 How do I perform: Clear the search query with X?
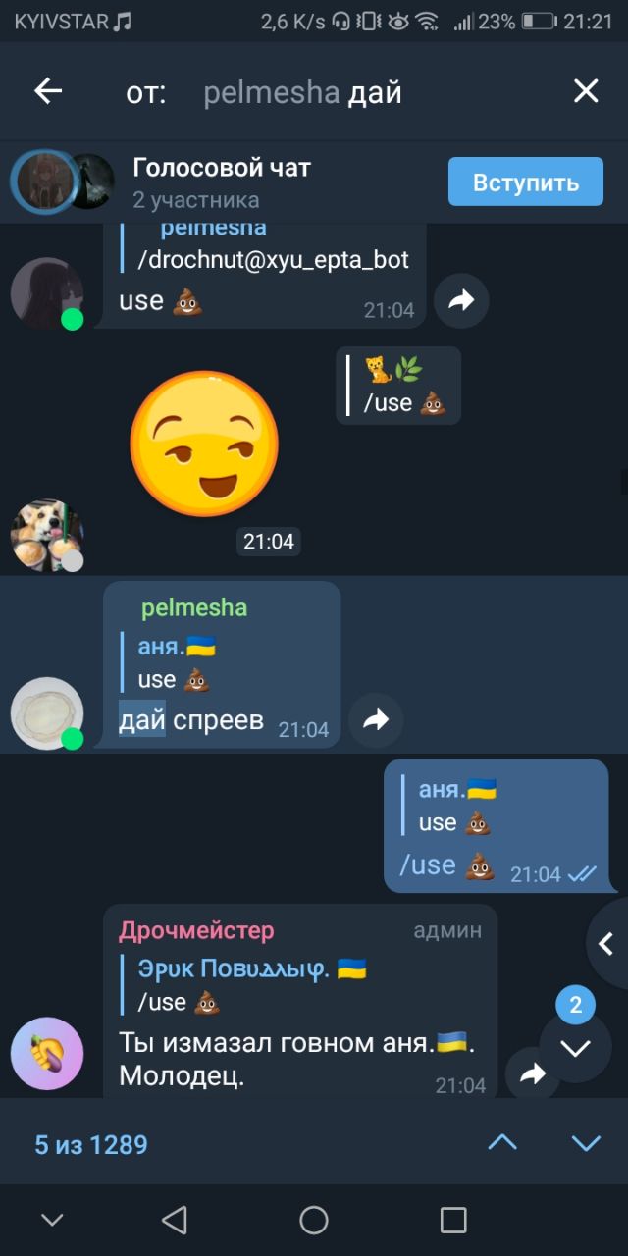[586, 92]
